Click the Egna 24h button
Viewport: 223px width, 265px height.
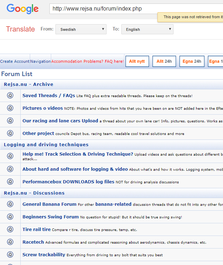pos(192,61)
